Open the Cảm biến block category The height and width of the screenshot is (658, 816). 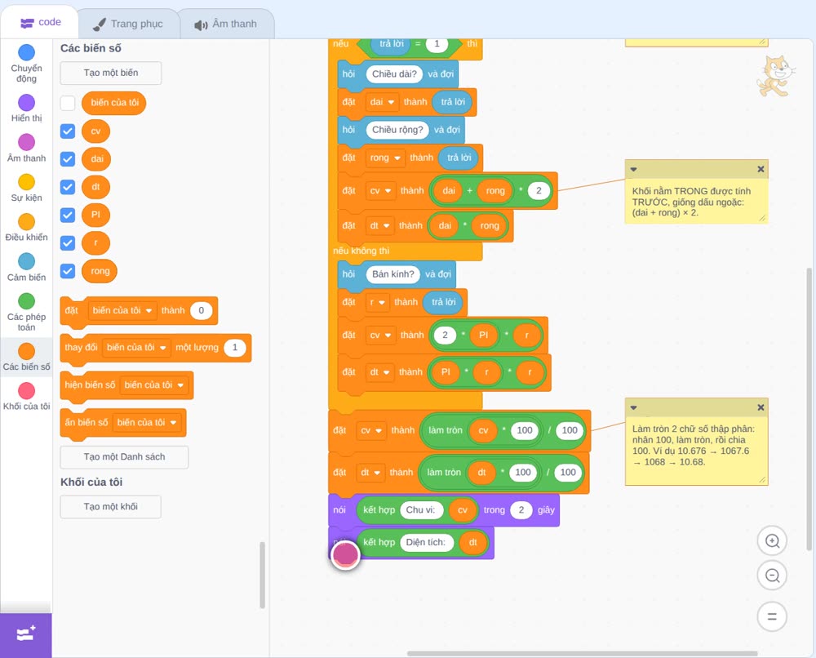tap(26, 267)
